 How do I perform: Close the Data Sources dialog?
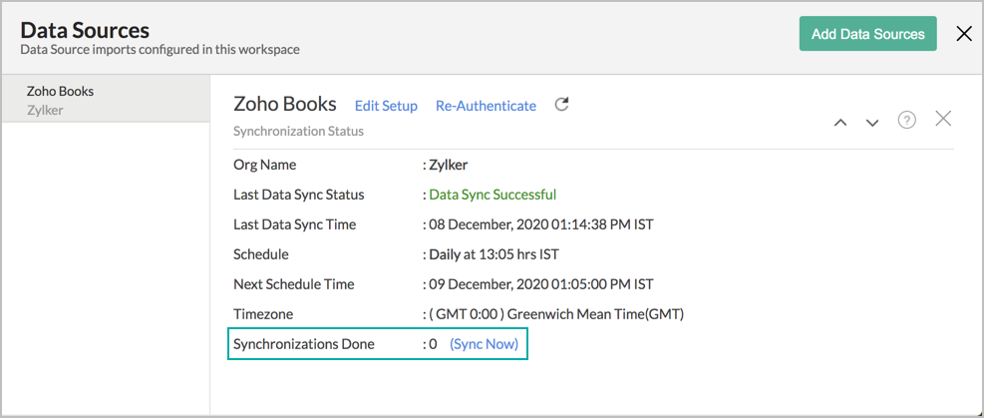coord(963,34)
